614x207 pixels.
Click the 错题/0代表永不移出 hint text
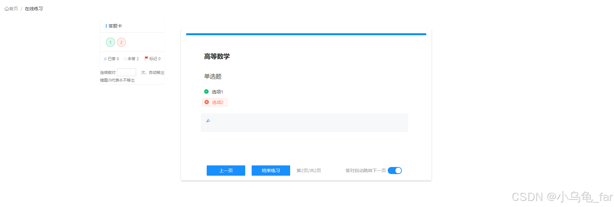(x=117, y=80)
